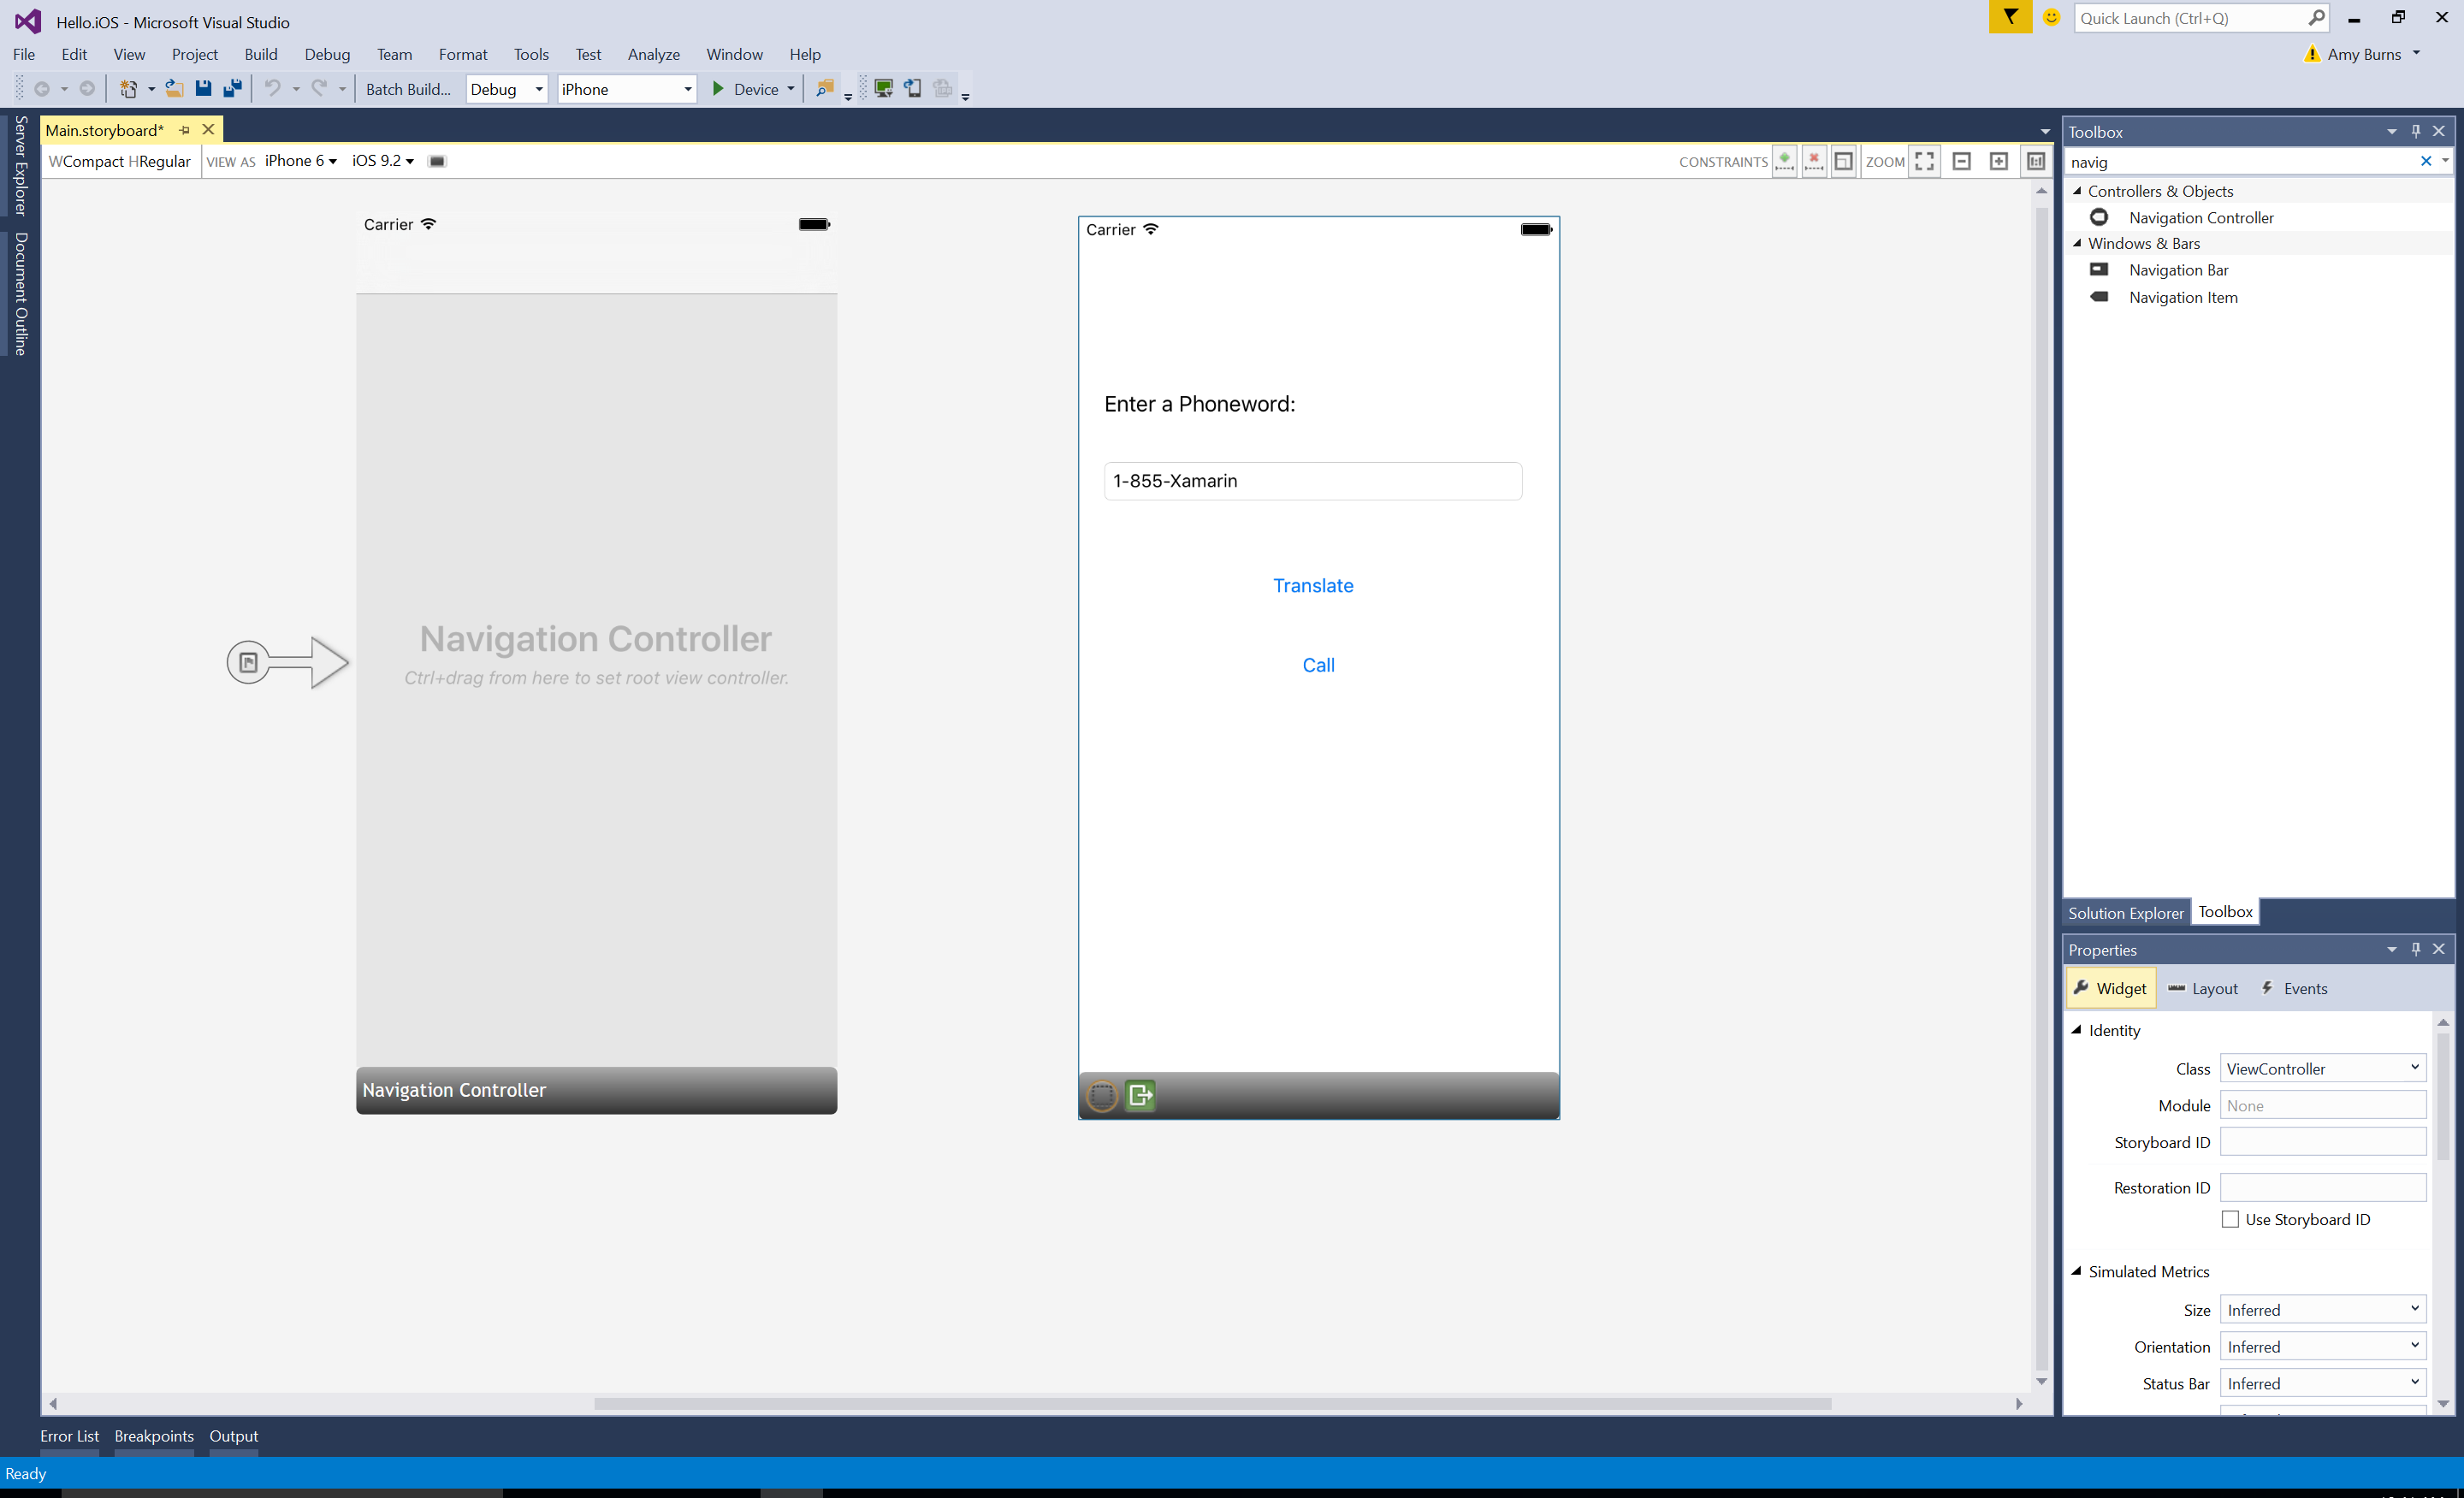Click the Solution Explorer panel icon
Viewport: 2464px width, 1498px height.
2124,912
